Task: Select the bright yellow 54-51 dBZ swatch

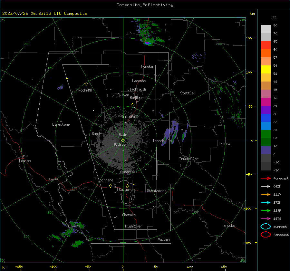Action: (x=266, y=69)
